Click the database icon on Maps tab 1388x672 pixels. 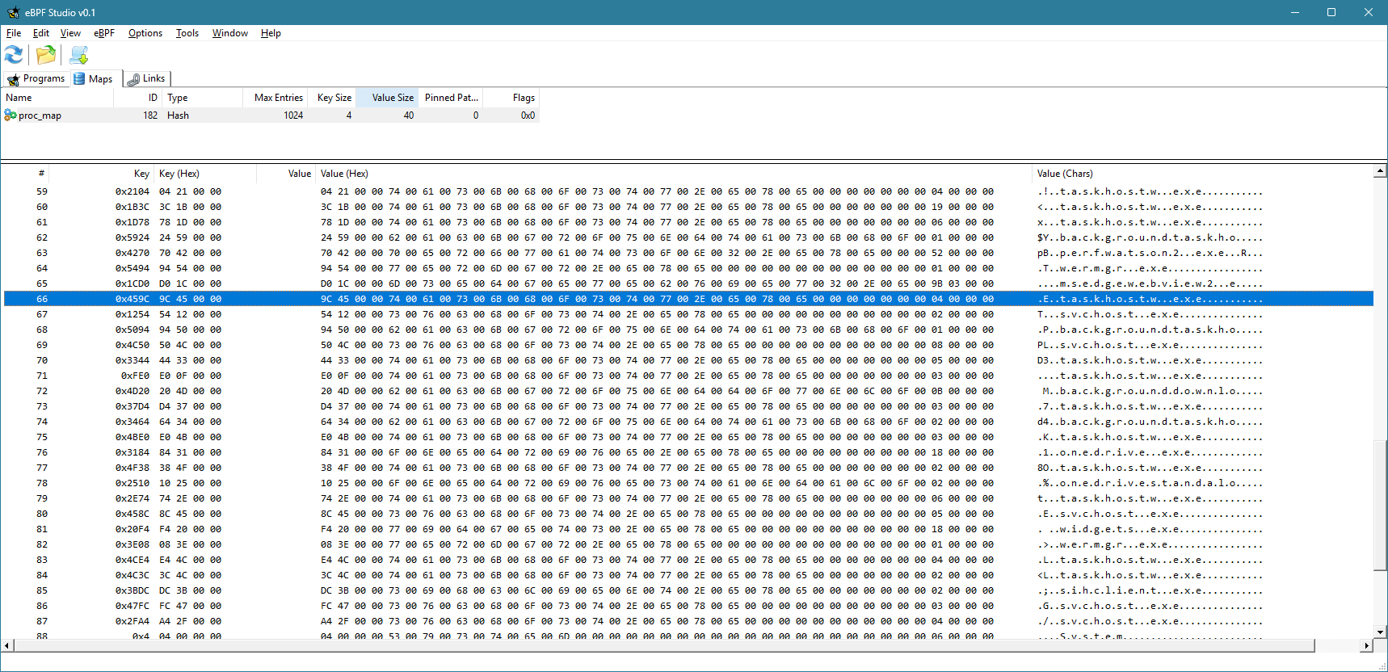(x=79, y=79)
